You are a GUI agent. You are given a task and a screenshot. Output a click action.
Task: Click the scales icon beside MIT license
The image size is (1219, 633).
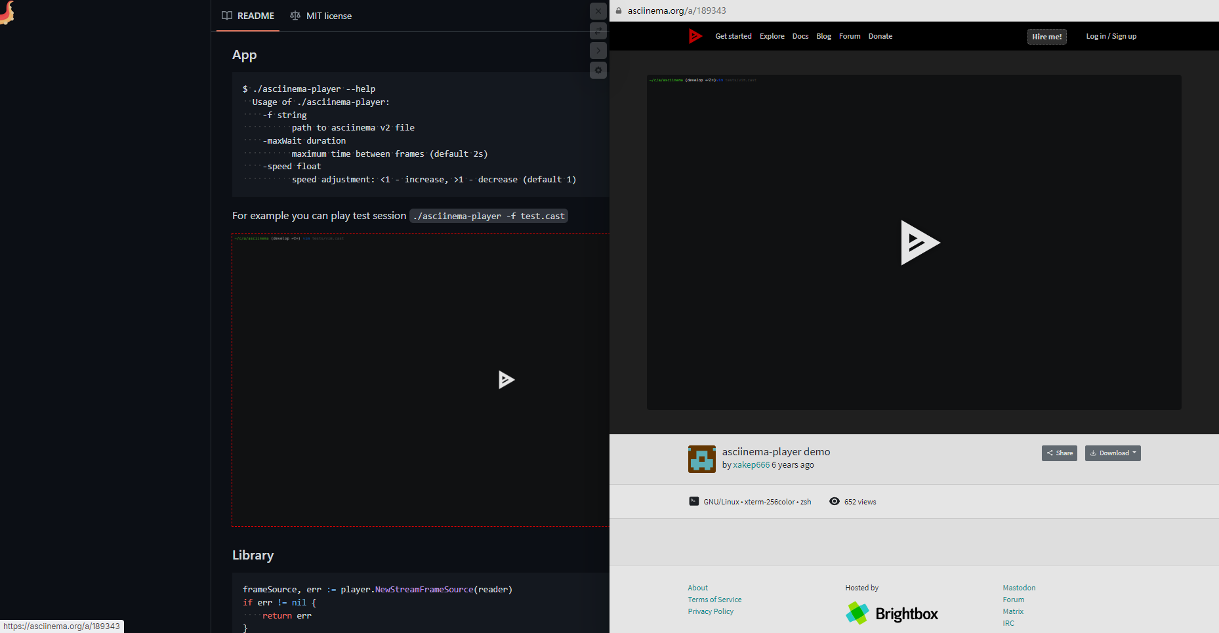(295, 15)
